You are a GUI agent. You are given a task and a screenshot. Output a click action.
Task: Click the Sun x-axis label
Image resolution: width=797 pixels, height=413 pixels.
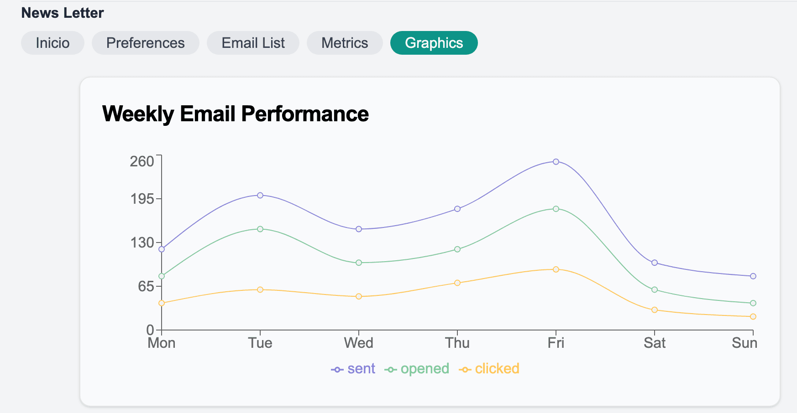tap(745, 343)
